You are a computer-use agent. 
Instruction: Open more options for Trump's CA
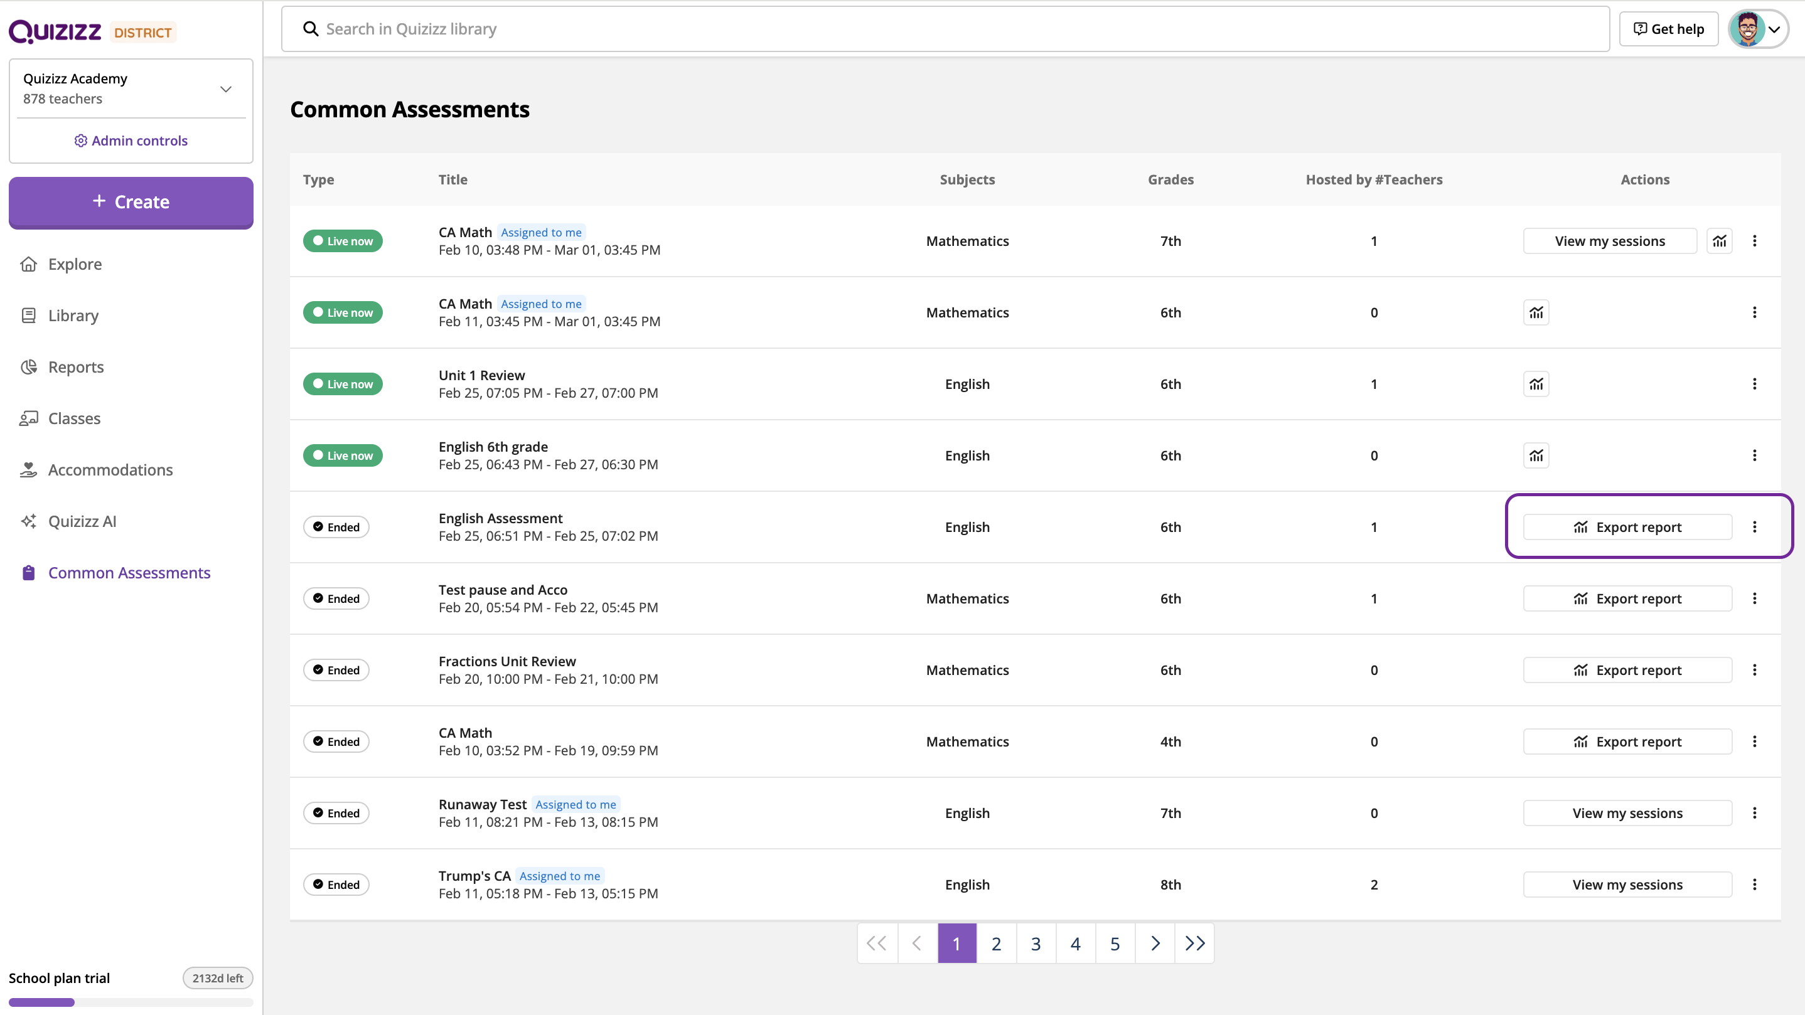[x=1755, y=884]
